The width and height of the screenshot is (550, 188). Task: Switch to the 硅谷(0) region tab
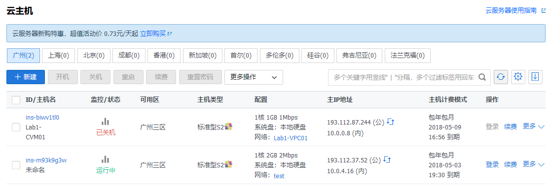(318, 55)
